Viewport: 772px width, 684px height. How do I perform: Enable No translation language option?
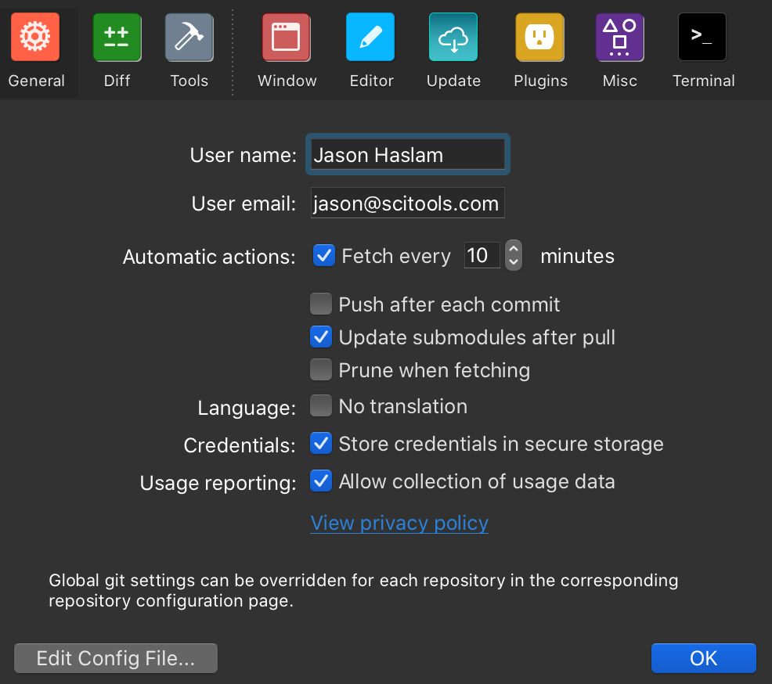pos(321,405)
